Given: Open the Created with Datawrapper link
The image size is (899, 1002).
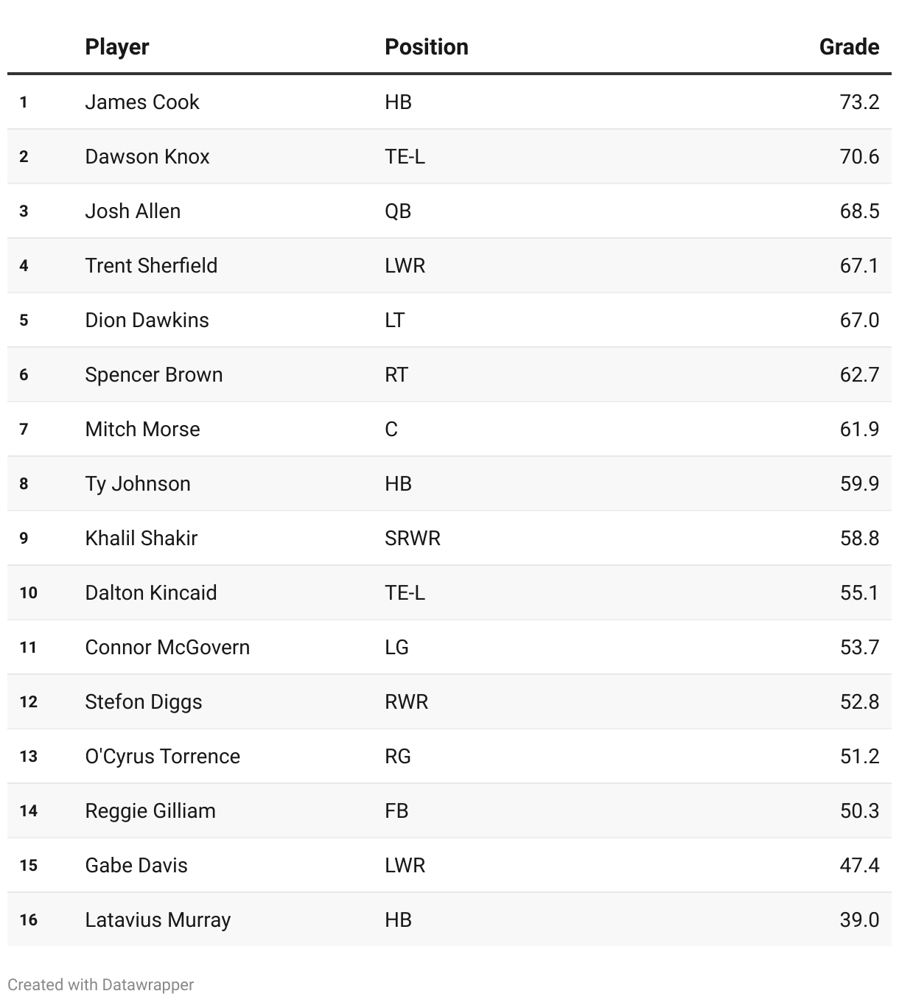Looking at the screenshot, I should click(101, 984).
